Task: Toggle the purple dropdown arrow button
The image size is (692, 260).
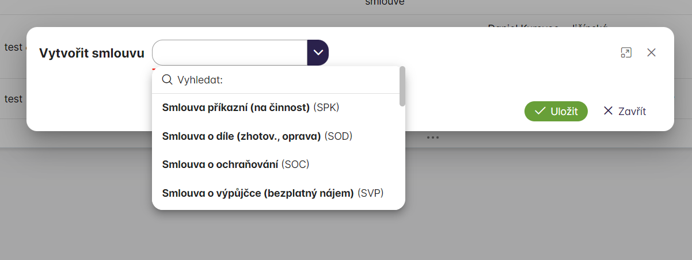Action: (x=318, y=52)
